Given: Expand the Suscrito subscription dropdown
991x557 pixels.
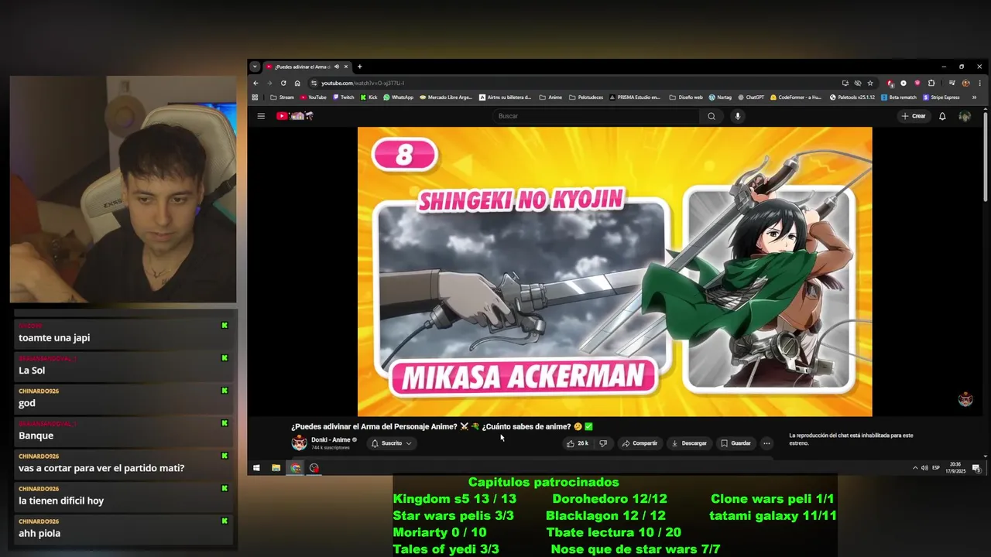Looking at the screenshot, I should pyautogui.click(x=391, y=443).
